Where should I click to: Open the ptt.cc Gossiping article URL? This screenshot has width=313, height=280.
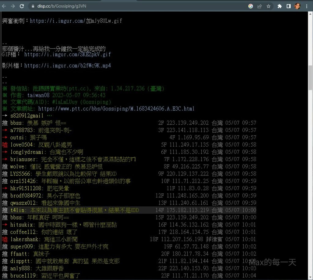[116, 109]
